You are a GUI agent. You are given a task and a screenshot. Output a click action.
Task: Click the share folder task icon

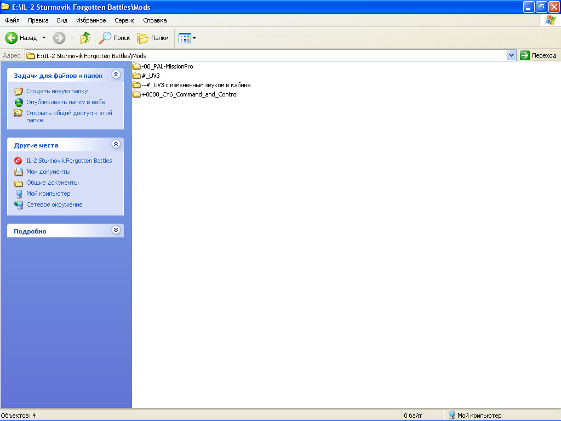(x=19, y=113)
